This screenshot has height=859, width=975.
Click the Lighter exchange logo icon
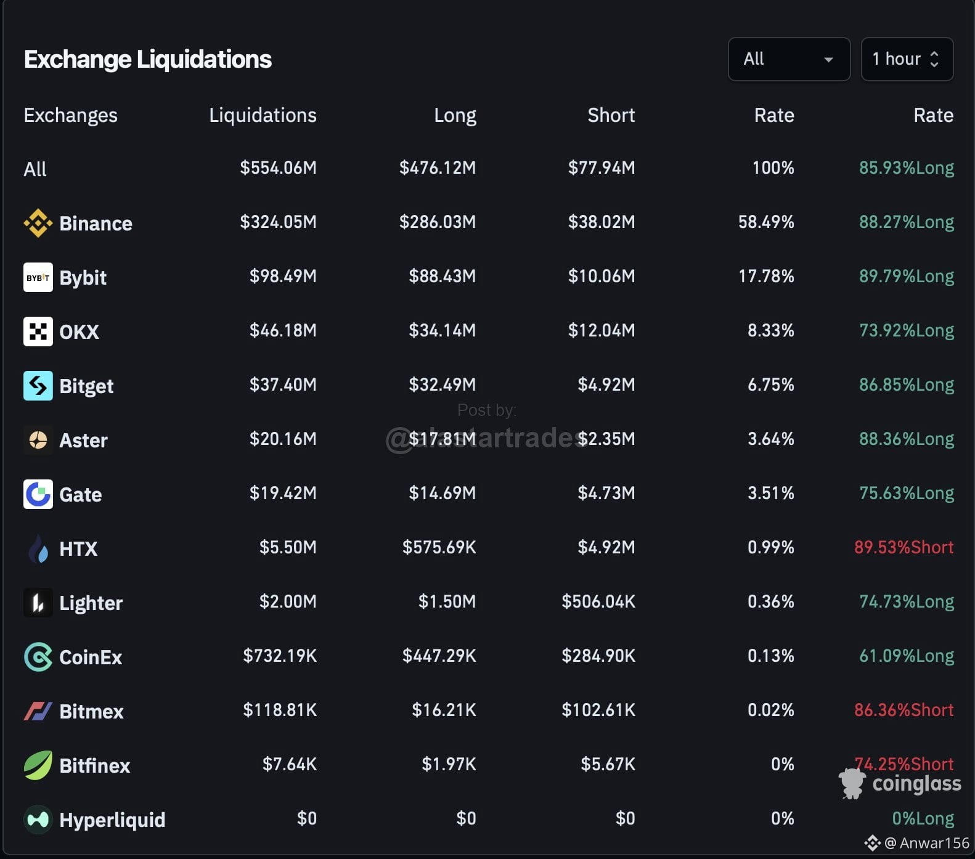point(38,603)
